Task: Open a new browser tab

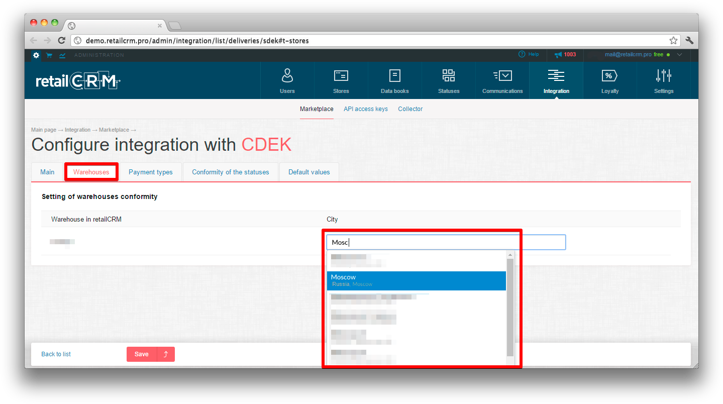Action: (x=174, y=26)
